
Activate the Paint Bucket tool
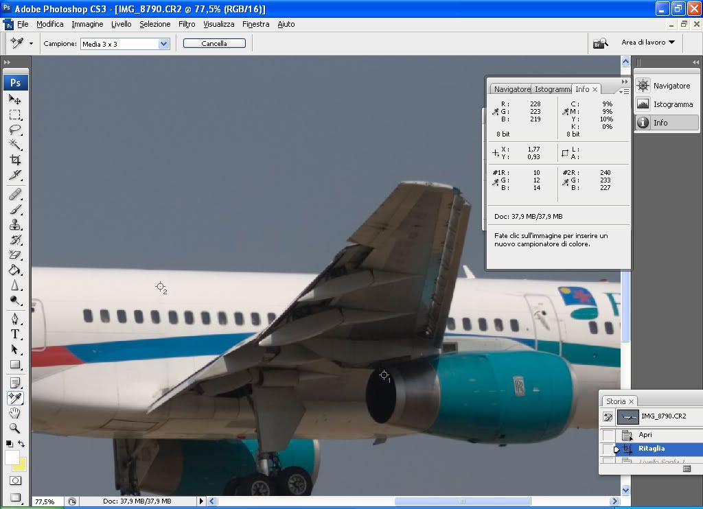click(15, 270)
